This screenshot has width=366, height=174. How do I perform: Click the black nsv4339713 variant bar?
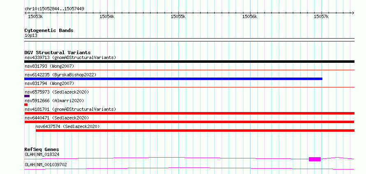189,62
